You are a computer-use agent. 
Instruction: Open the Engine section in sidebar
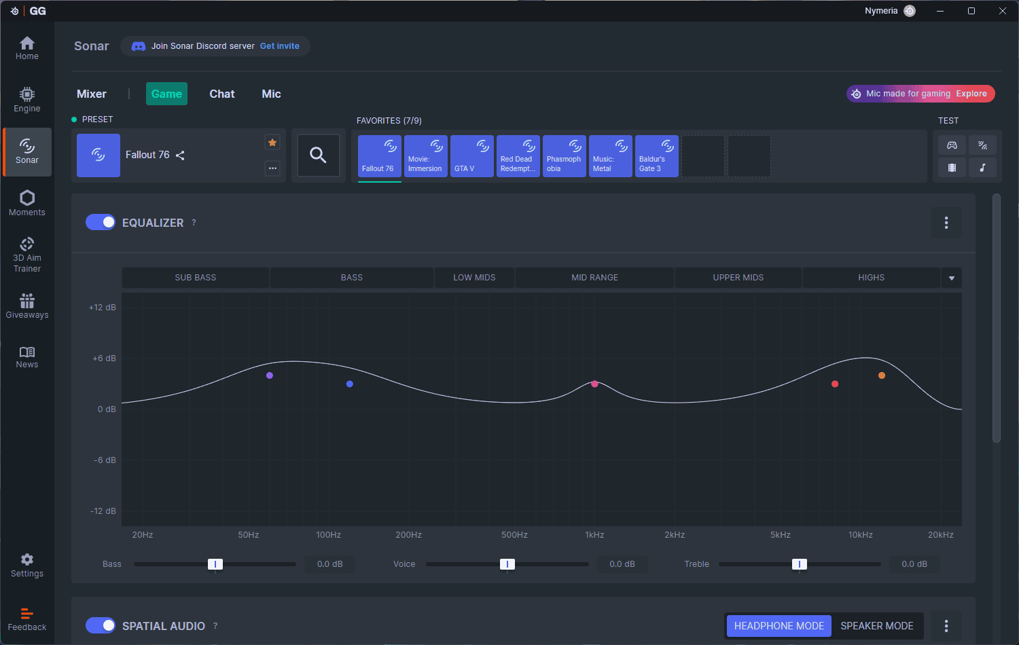(x=27, y=100)
